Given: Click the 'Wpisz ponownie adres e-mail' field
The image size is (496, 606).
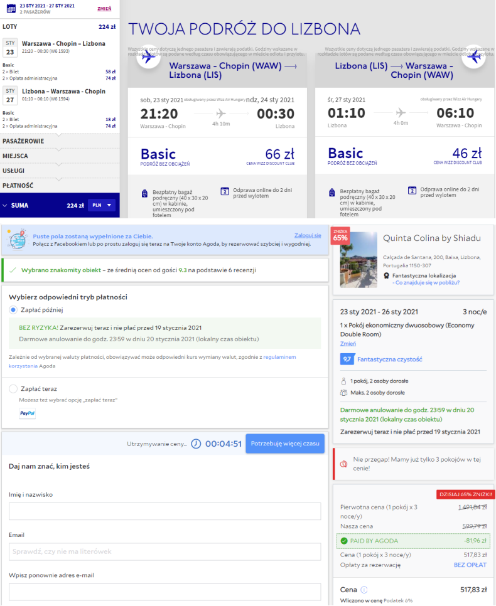Looking at the screenshot, I should (165, 592).
